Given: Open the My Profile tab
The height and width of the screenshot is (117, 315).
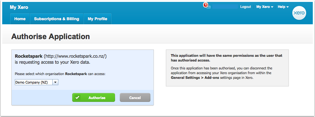Looking at the screenshot, I should tap(97, 19).
